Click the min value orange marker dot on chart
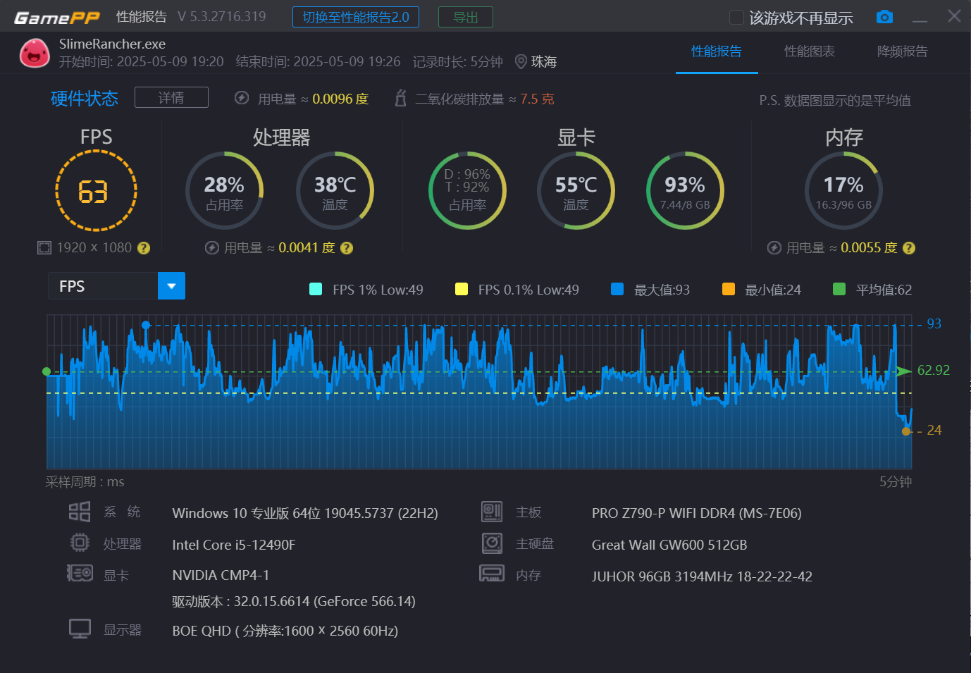The image size is (971, 673). 906,431
